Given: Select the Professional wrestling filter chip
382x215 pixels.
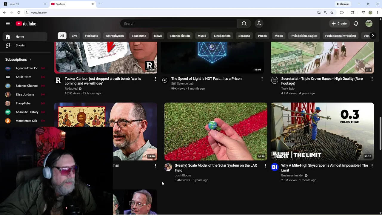Looking at the screenshot, I should click(340, 36).
